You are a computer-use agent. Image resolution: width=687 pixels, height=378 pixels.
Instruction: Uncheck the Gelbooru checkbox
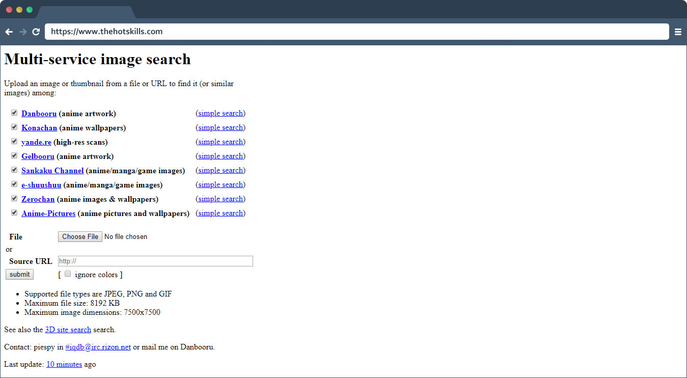[x=14, y=156]
